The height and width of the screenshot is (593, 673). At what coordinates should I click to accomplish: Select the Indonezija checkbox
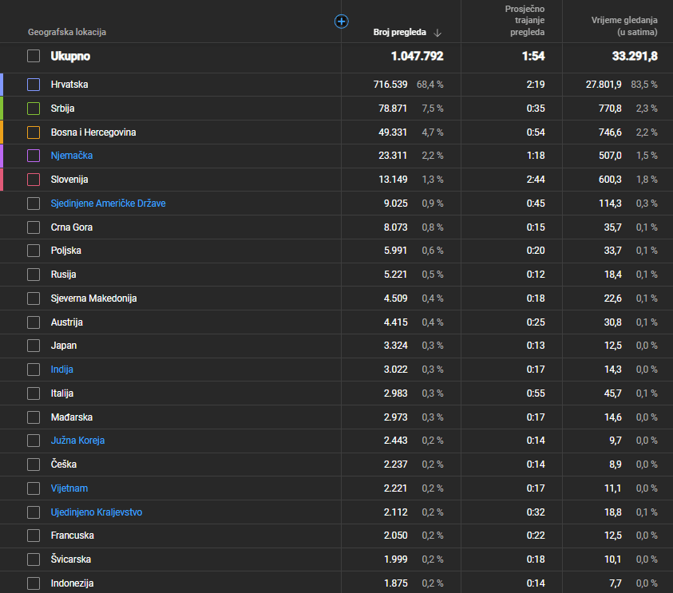[34, 583]
